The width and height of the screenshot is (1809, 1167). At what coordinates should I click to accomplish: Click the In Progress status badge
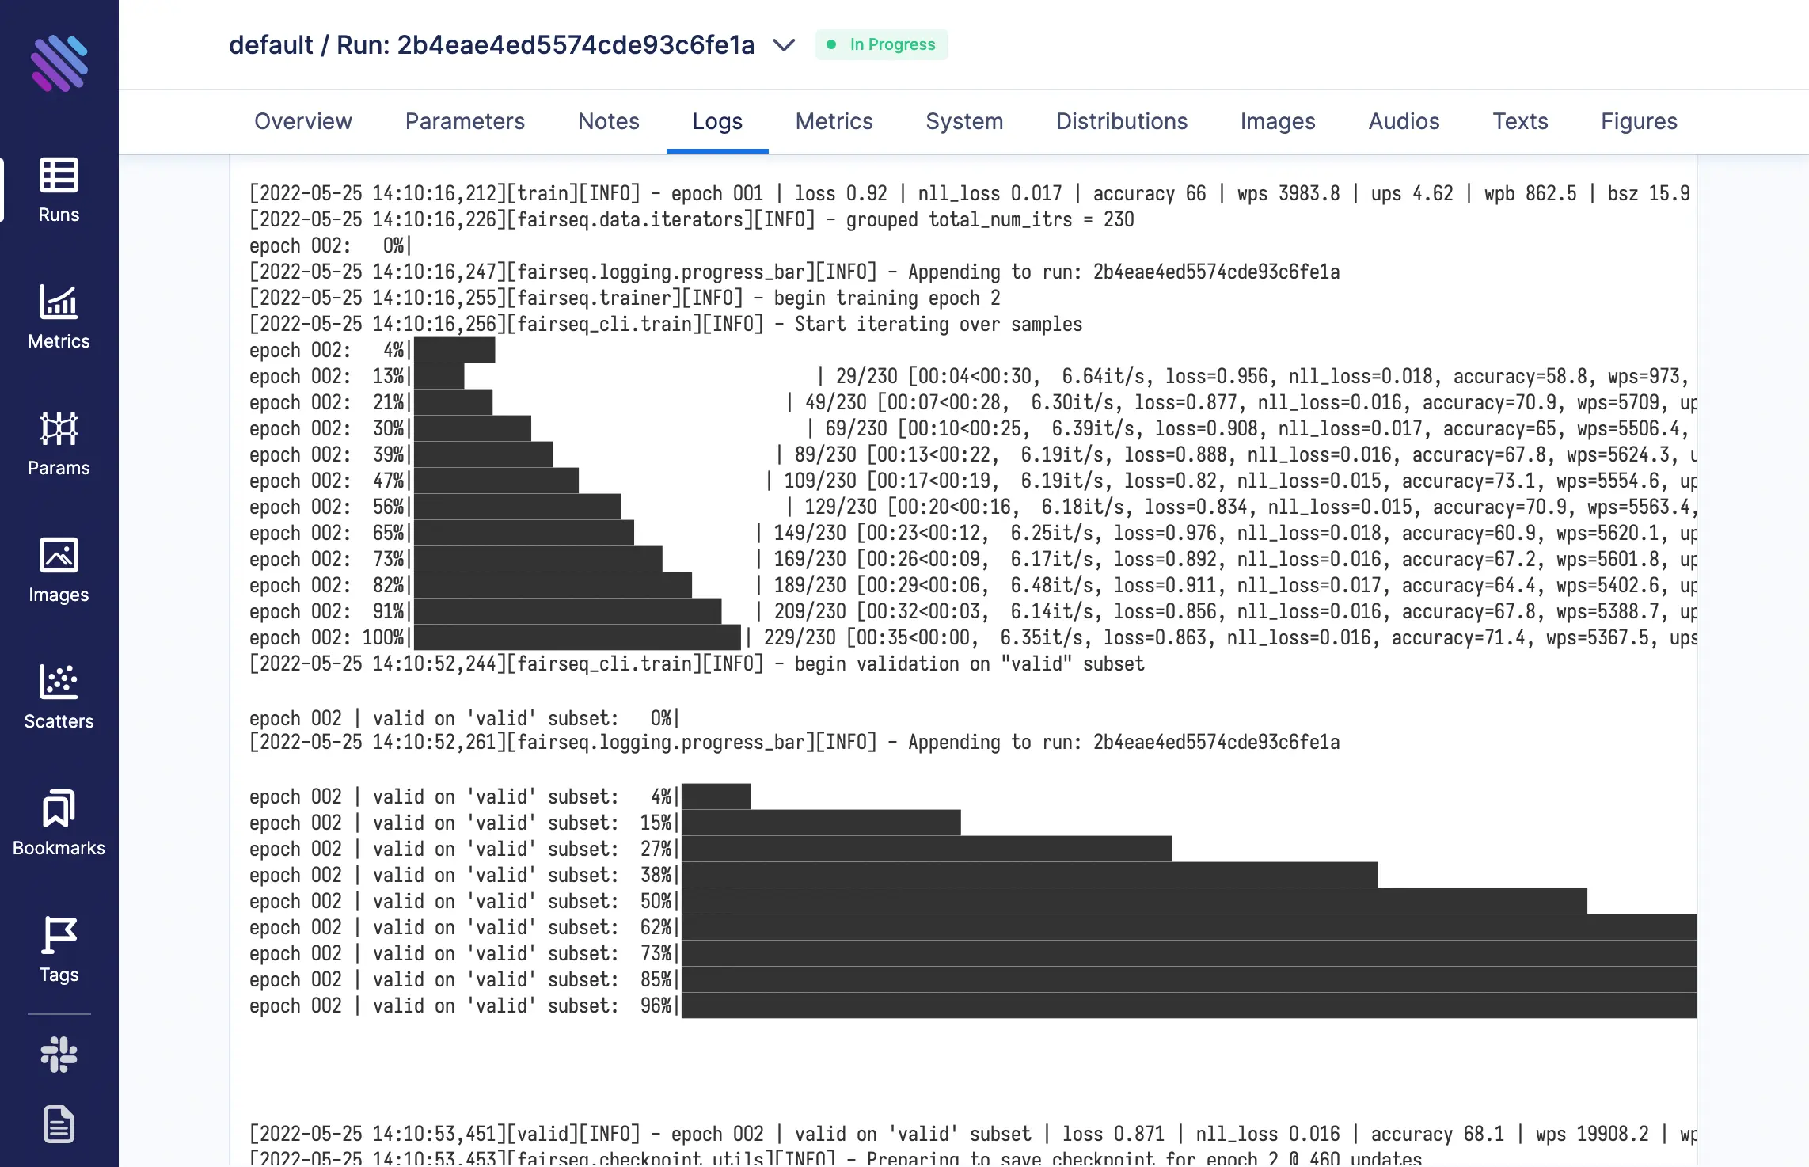[x=882, y=45]
